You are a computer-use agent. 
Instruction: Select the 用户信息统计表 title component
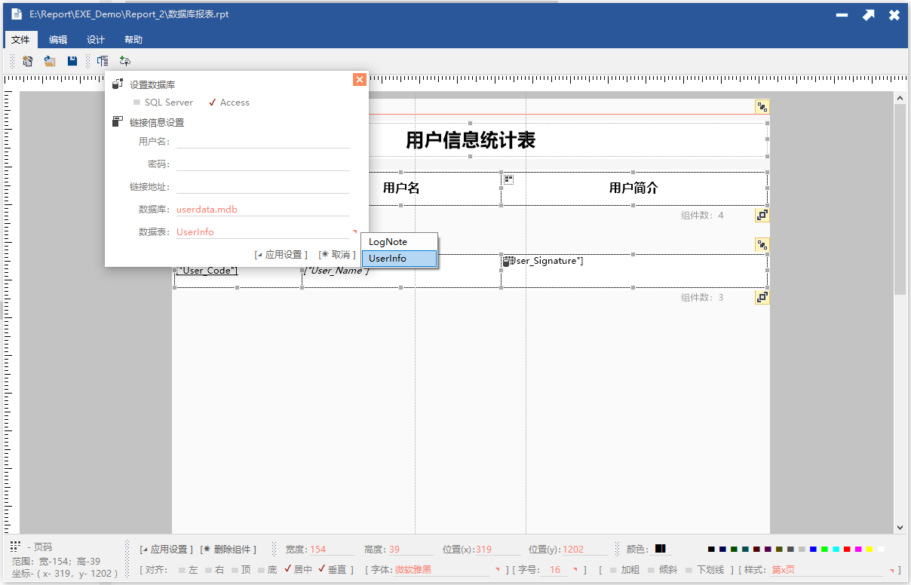[471, 139]
